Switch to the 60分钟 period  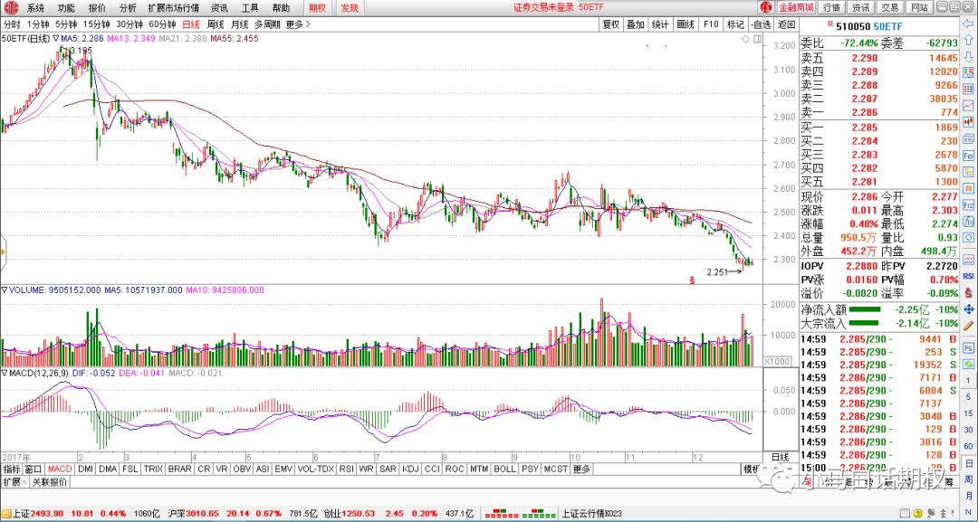tap(162, 24)
